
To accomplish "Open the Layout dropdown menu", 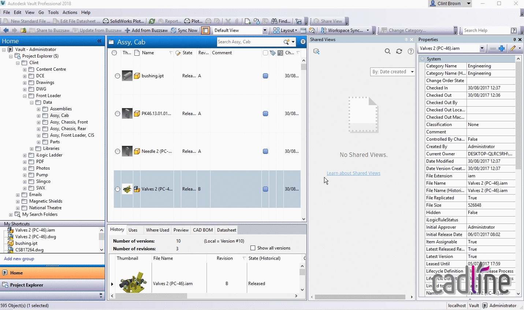I will click(x=285, y=30).
